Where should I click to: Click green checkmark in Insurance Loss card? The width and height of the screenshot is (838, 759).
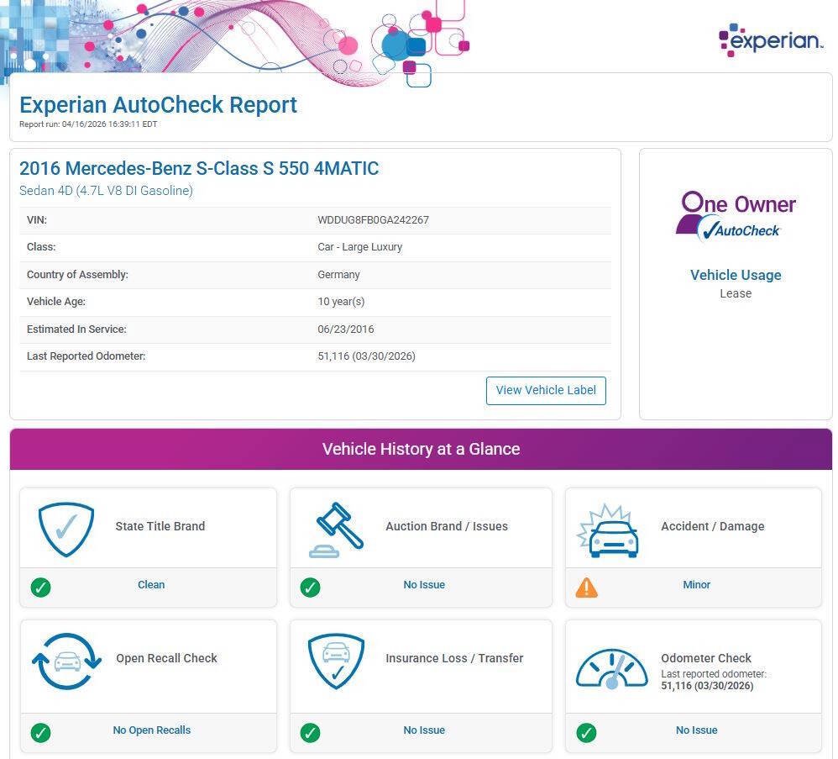pos(310,732)
